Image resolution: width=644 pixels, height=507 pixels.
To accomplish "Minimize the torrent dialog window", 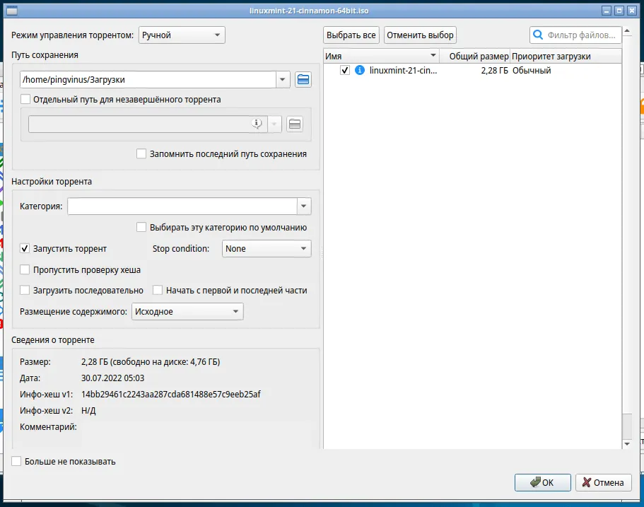I will [x=607, y=11].
